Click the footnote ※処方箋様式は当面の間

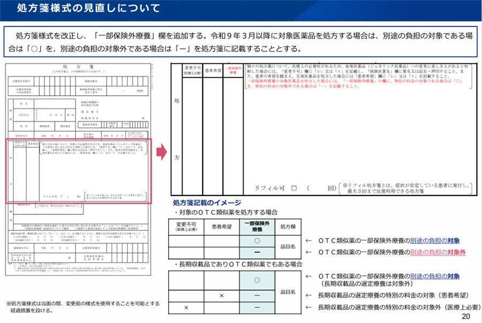point(83,307)
